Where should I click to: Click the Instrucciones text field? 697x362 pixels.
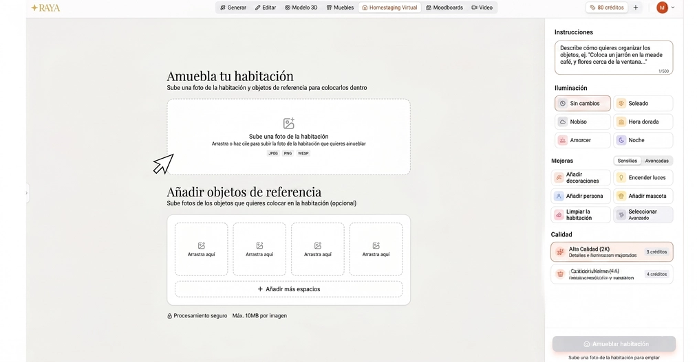(x=614, y=57)
